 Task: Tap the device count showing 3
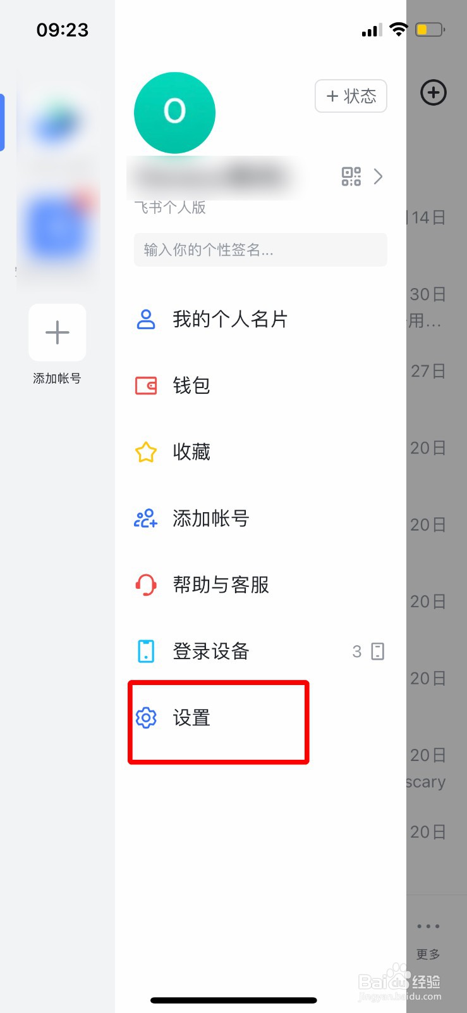357,651
